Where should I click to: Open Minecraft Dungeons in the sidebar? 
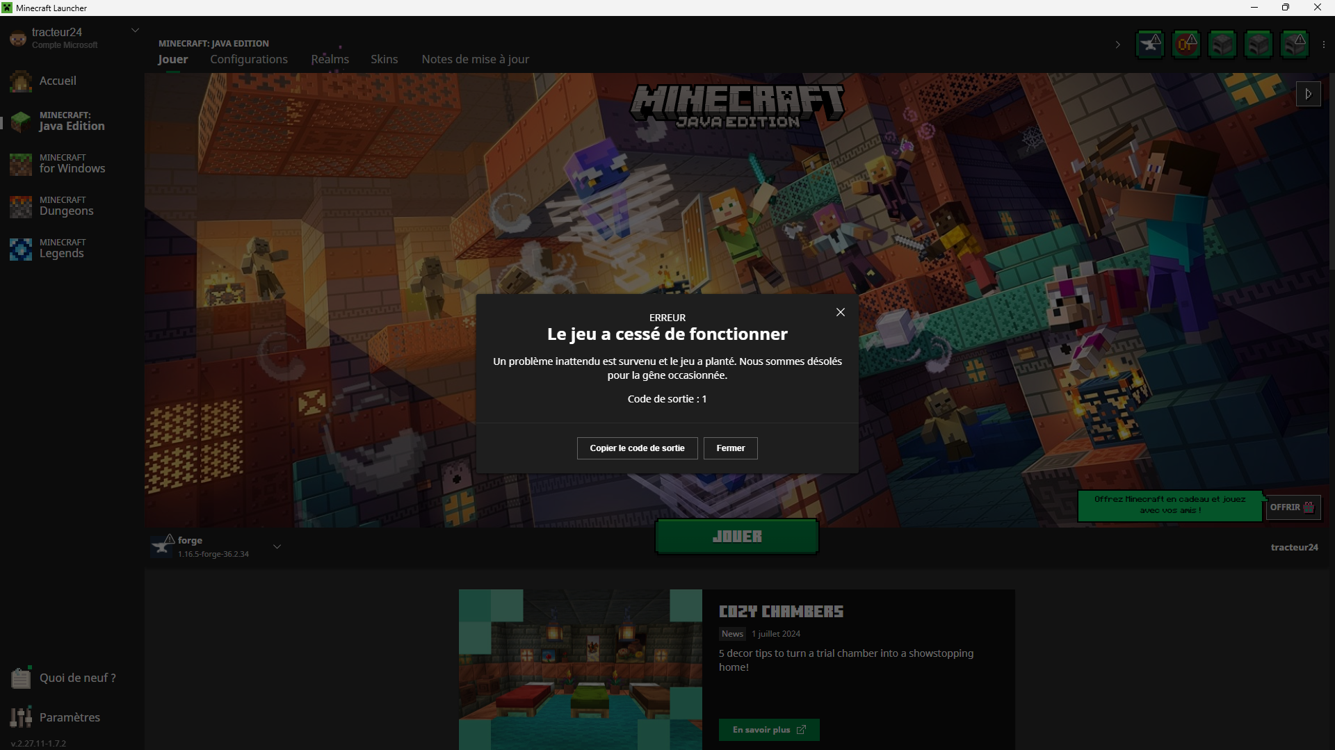pos(51,206)
